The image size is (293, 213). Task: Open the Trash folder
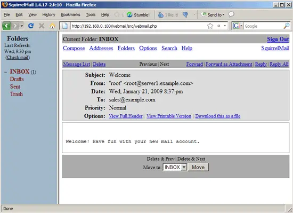(x=17, y=94)
